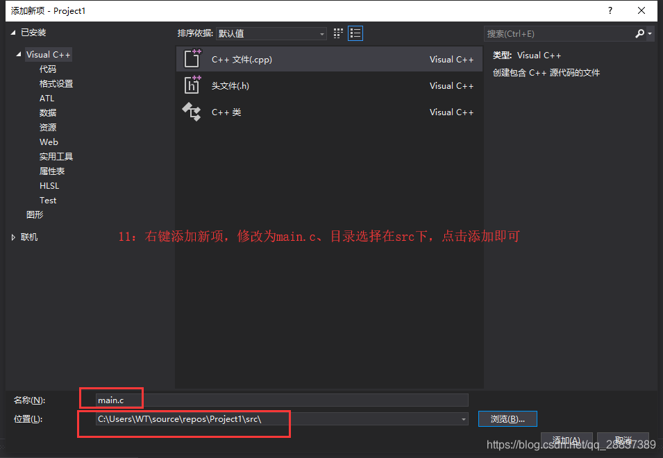Select the 属性表 category
663x458 pixels.
(x=52, y=171)
